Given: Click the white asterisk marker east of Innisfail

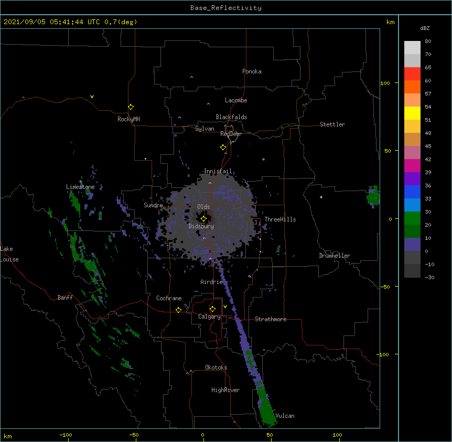Looking at the screenshot, I should [263, 159].
